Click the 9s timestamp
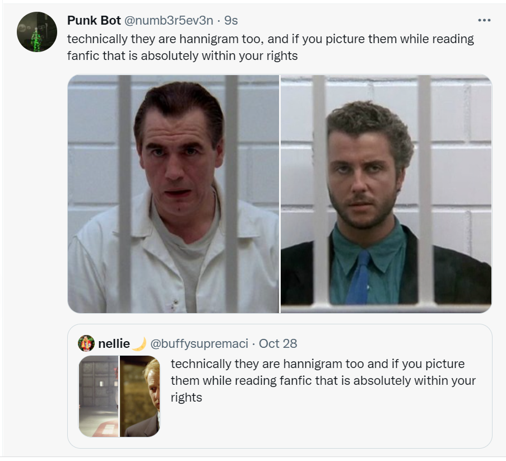Viewport: 506px width, 461px height. (231, 20)
